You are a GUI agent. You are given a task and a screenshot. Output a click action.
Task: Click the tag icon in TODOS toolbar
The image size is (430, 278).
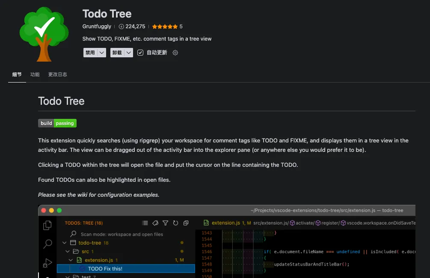click(x=155, y=223)
